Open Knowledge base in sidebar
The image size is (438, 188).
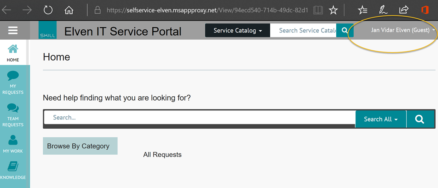click(x=13, y=170)
